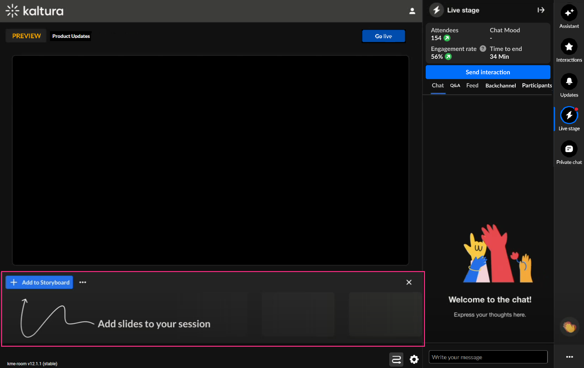Click the clapping hands reaction icon

point(569,327)
